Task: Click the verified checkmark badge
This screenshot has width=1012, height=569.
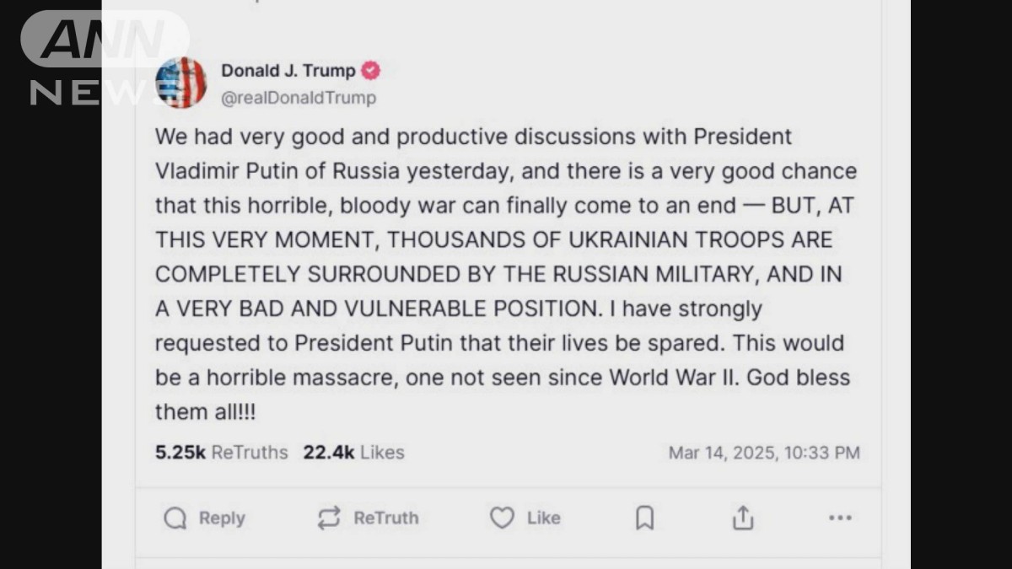Action: click(371, 71)
